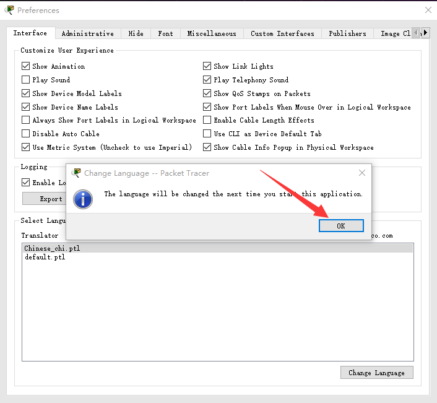
Task: Enable Use CLI as Device Default Tab
Action: [x=207, y=134]
